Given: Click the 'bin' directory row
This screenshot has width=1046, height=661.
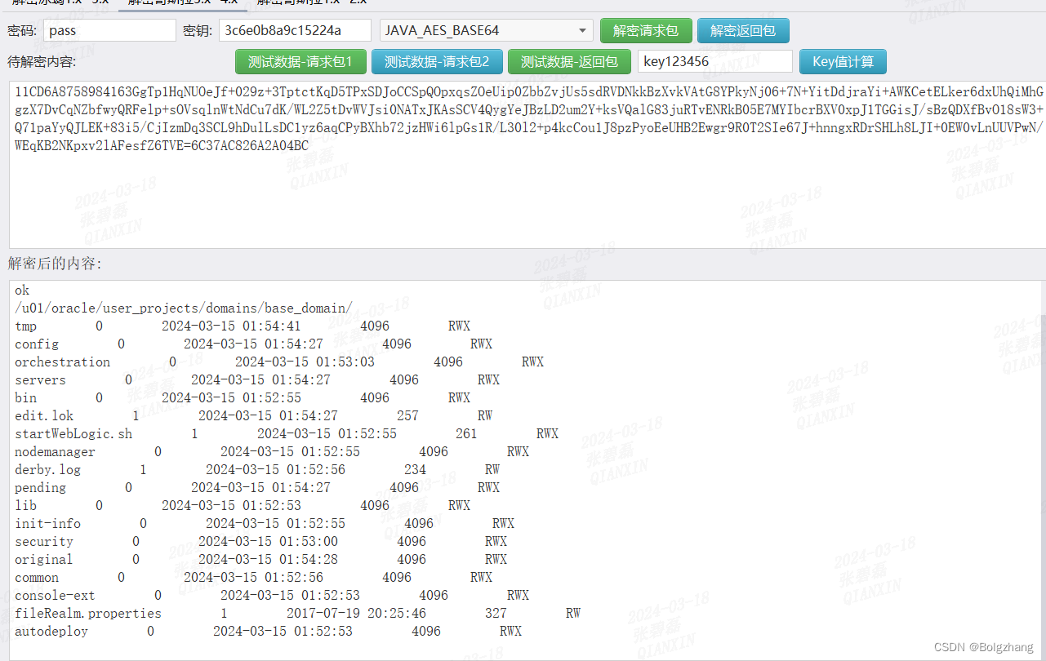Looking at the screenshot, I should (x=243, y=398).
